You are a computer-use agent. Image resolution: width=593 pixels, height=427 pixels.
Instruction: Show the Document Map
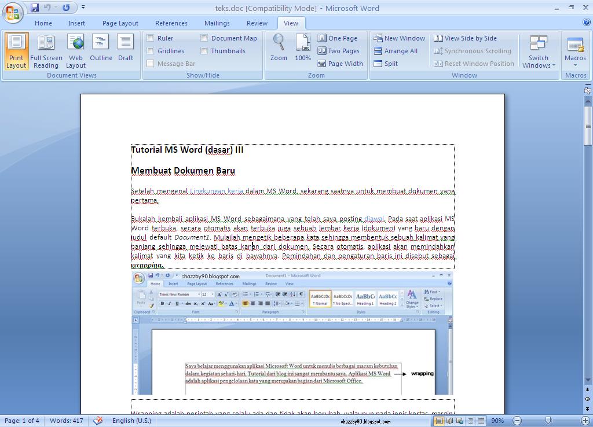pyautogui.click(x=204, y=38)
